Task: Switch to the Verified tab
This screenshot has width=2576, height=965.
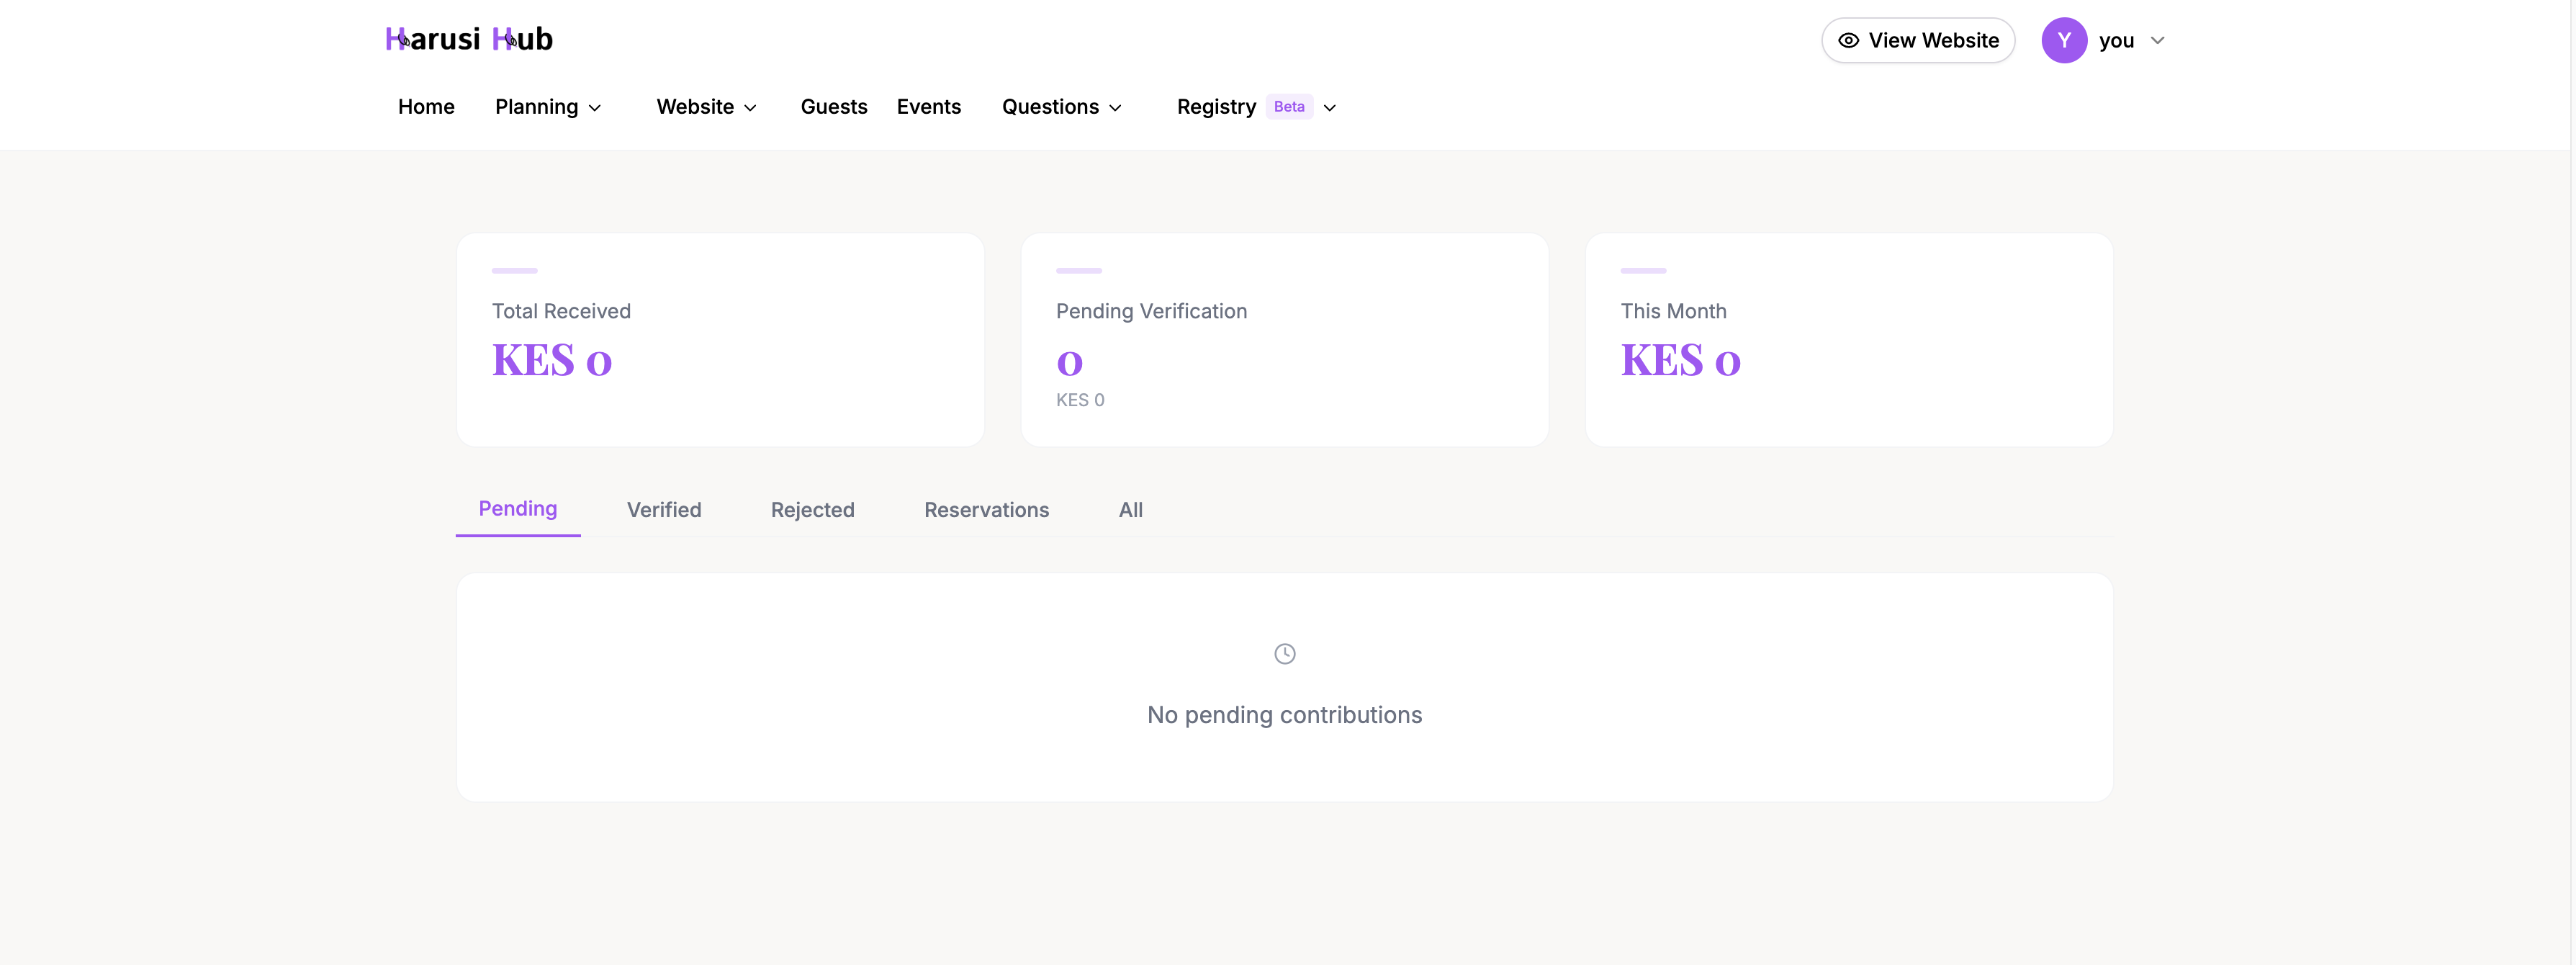Action: (x=664, y=510)
